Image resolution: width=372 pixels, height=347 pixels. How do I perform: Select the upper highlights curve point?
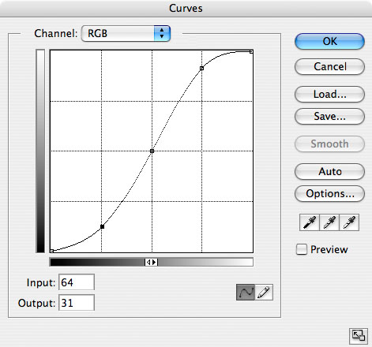coord(201,69)
